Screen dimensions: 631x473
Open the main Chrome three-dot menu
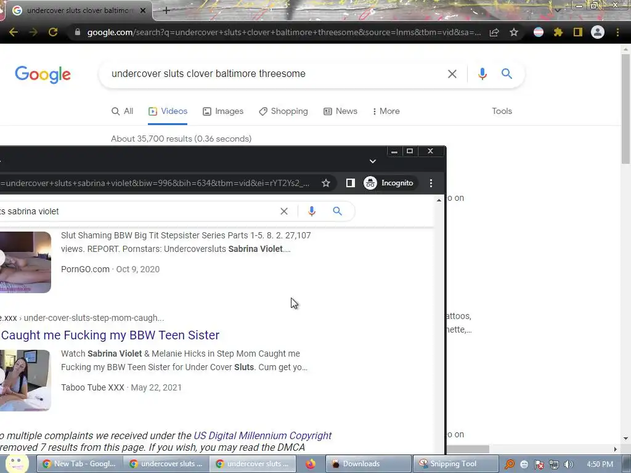pyautogui.click(x=617, y=32)
